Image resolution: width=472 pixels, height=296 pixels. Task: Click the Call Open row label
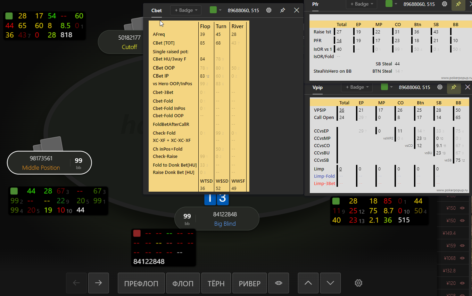coord(324,118)
